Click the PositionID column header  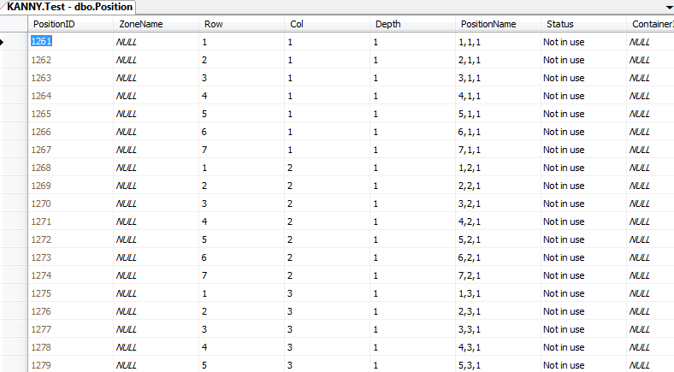(70, 24)
